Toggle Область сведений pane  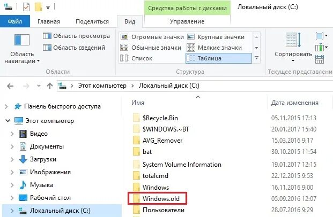pos(74,48)
